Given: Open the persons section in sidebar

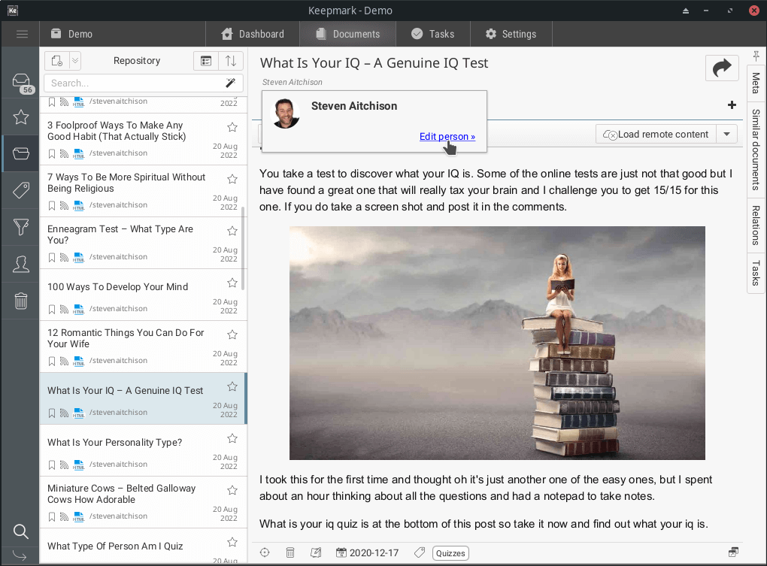Looking at the screenshot, I should [x=21, y=264].
